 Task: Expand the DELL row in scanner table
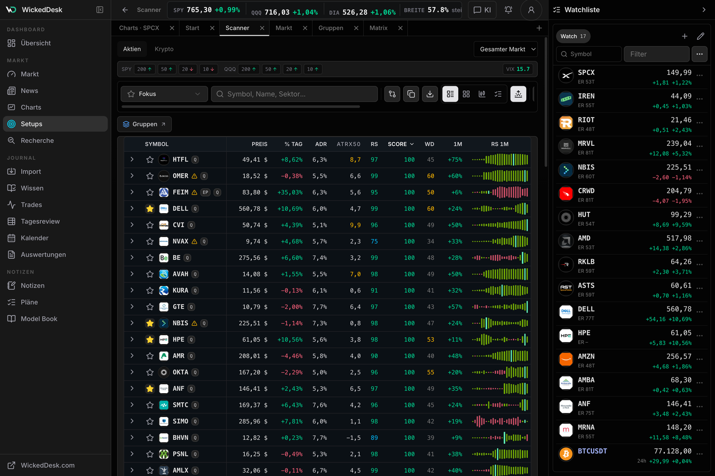tap(132, 209)
